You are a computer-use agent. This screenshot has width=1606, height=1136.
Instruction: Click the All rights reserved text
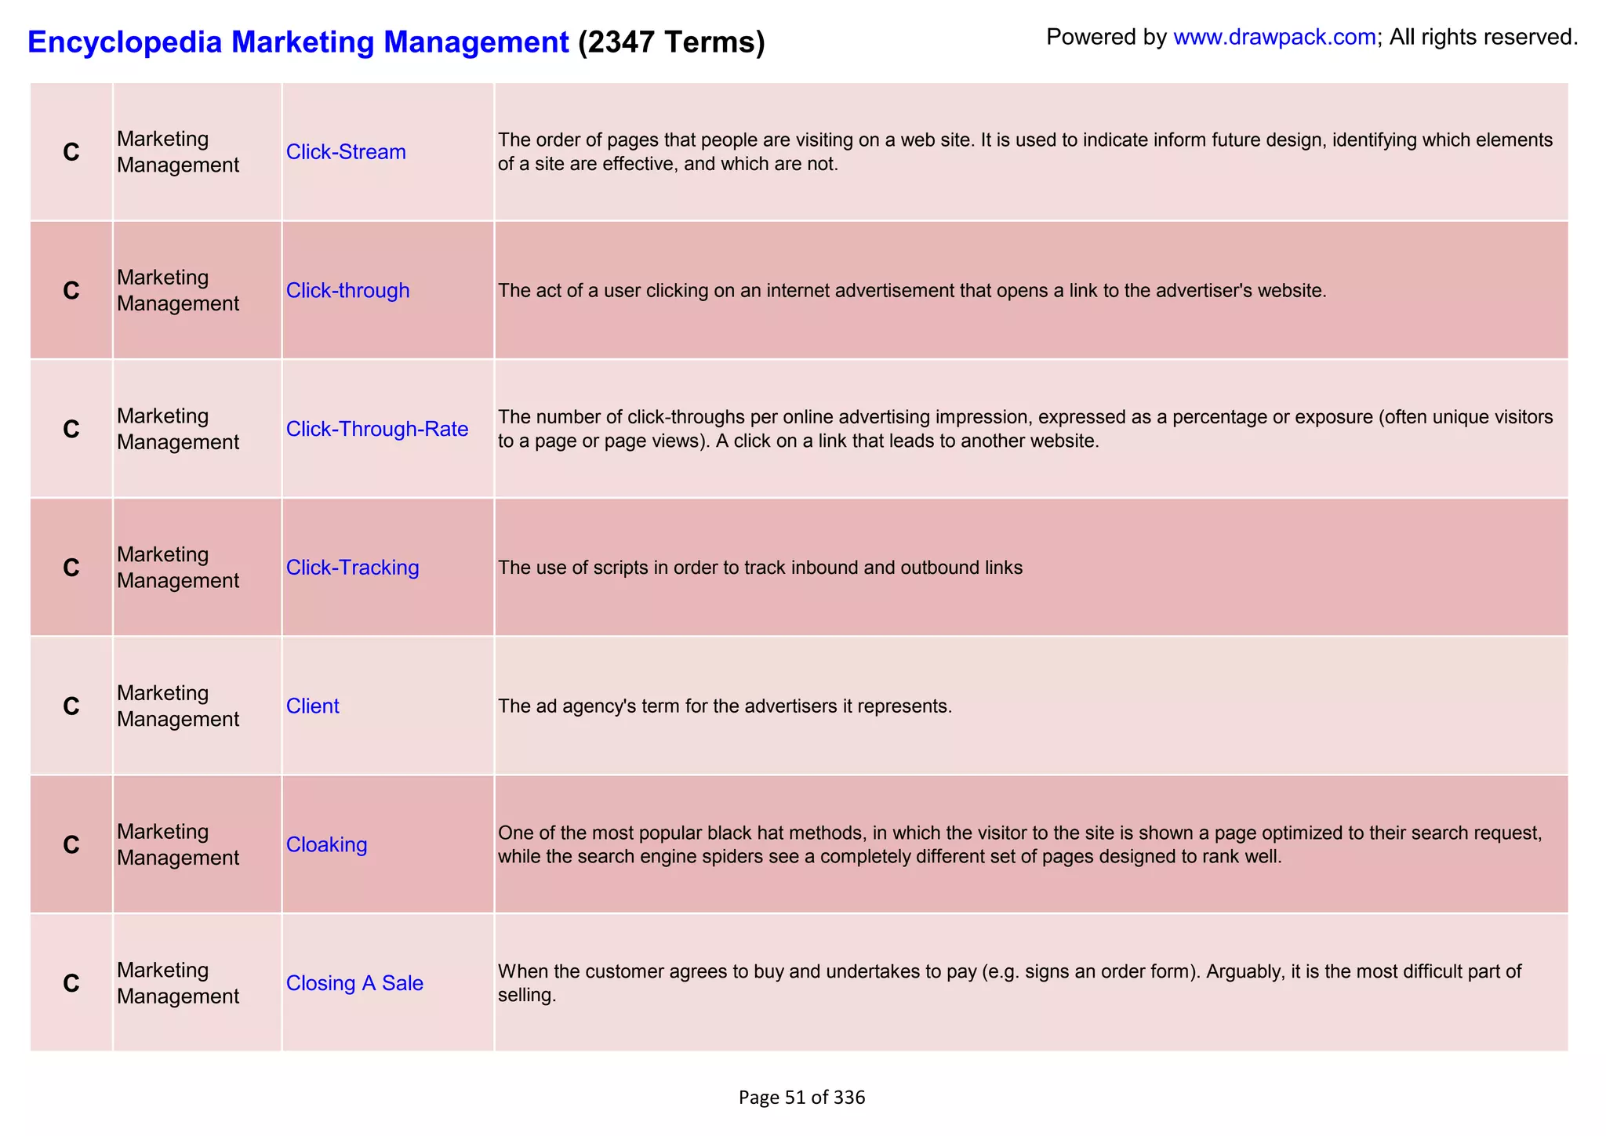tap(1483, 37)
